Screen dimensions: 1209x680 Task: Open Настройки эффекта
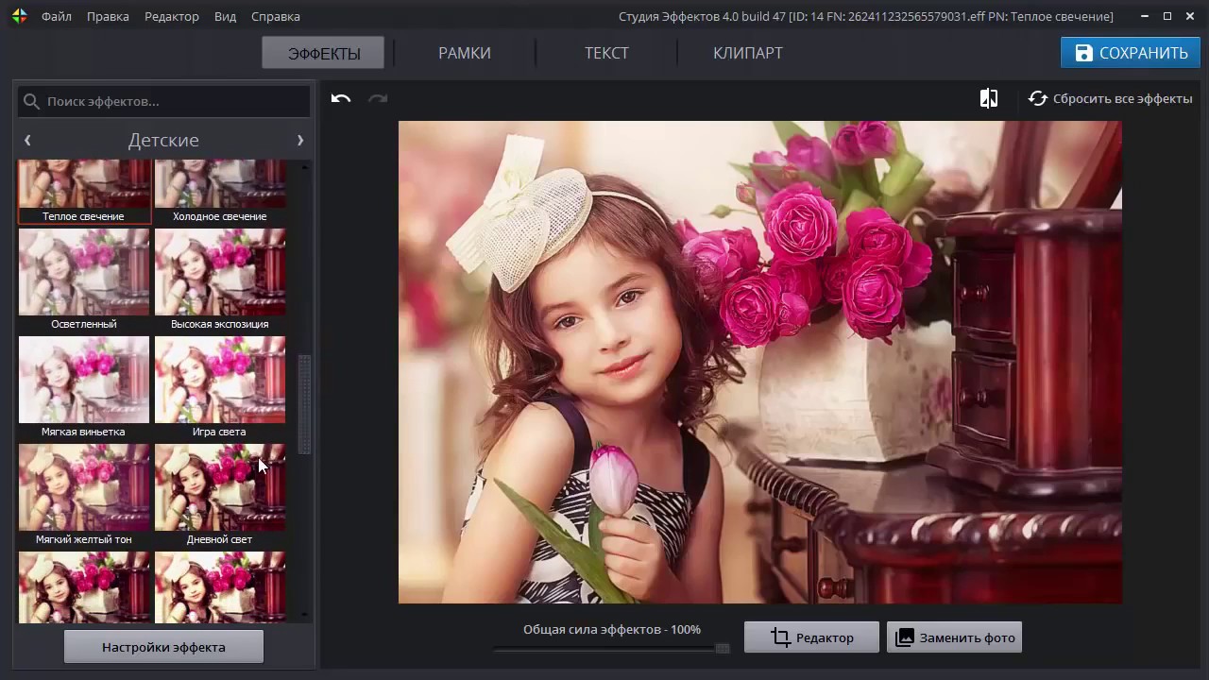[163, 647]
